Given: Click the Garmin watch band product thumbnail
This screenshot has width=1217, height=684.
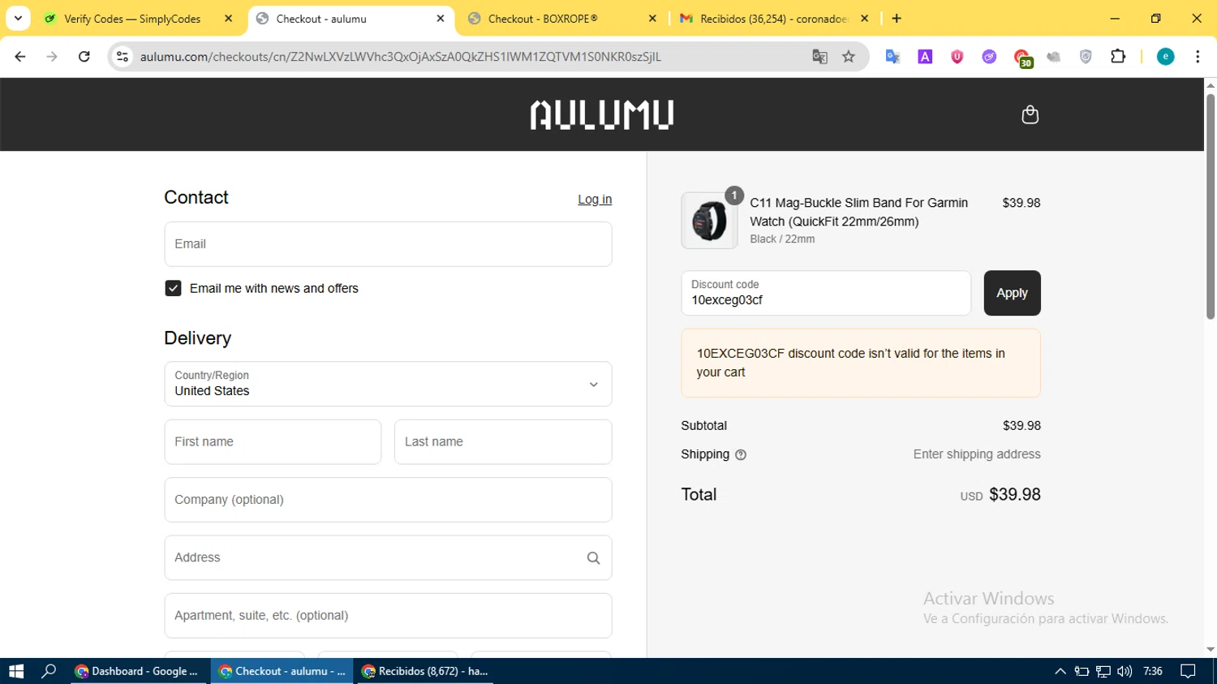Looking at the screenshot, I should click(709, 220).
